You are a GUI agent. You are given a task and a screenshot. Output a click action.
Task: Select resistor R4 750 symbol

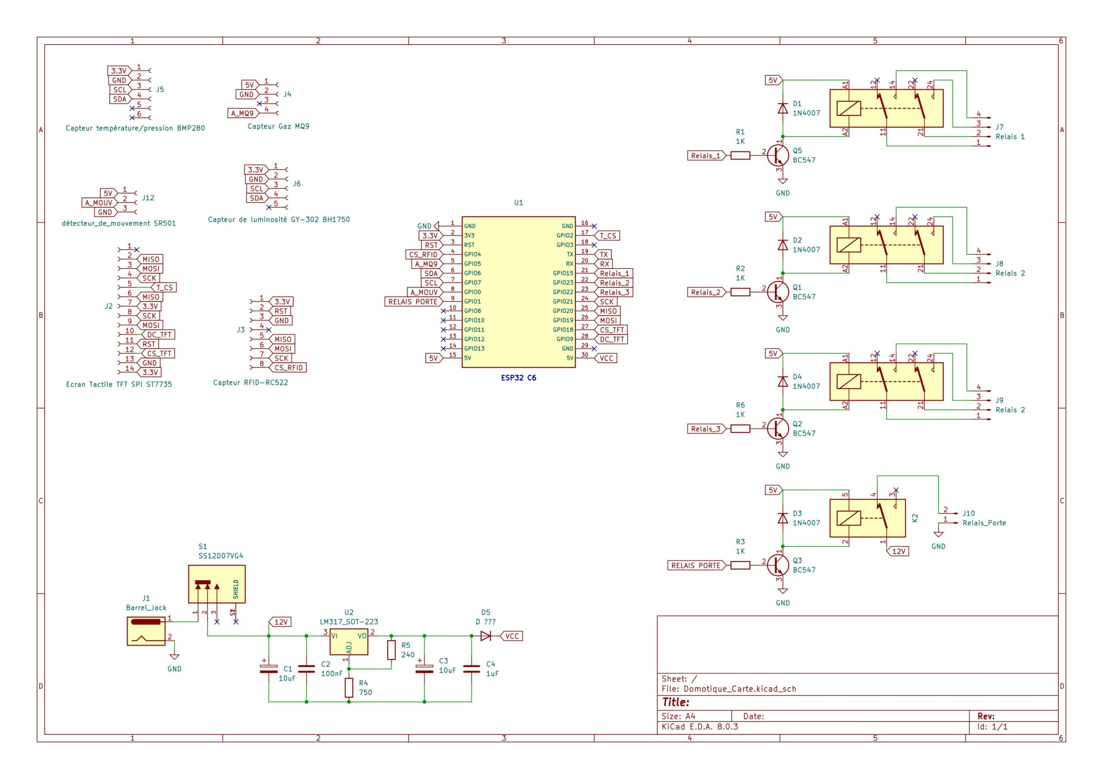coord(349,687)
